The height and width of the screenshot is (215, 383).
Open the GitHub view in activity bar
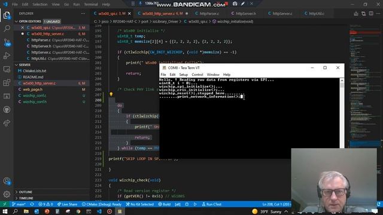click(x=7, y=109)
